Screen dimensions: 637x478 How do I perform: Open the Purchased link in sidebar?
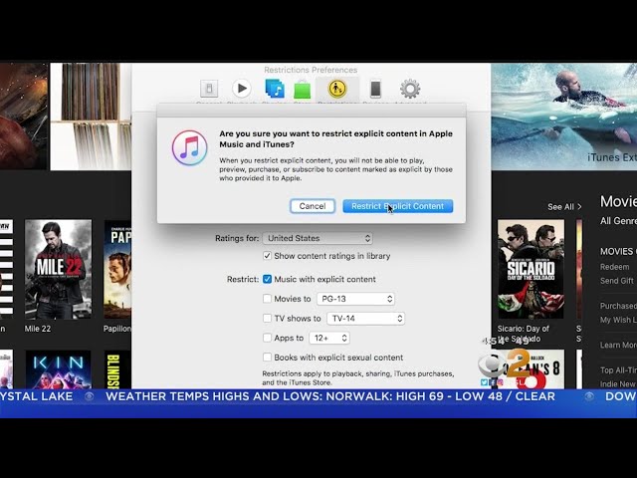[618, 306]
